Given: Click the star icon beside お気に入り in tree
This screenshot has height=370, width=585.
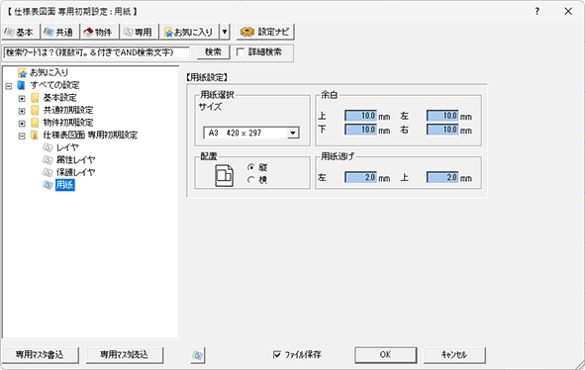Looking at the screenshot, I should (22, 73).
